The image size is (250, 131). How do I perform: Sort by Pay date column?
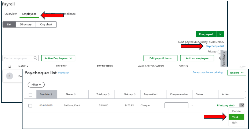(47, 94)
